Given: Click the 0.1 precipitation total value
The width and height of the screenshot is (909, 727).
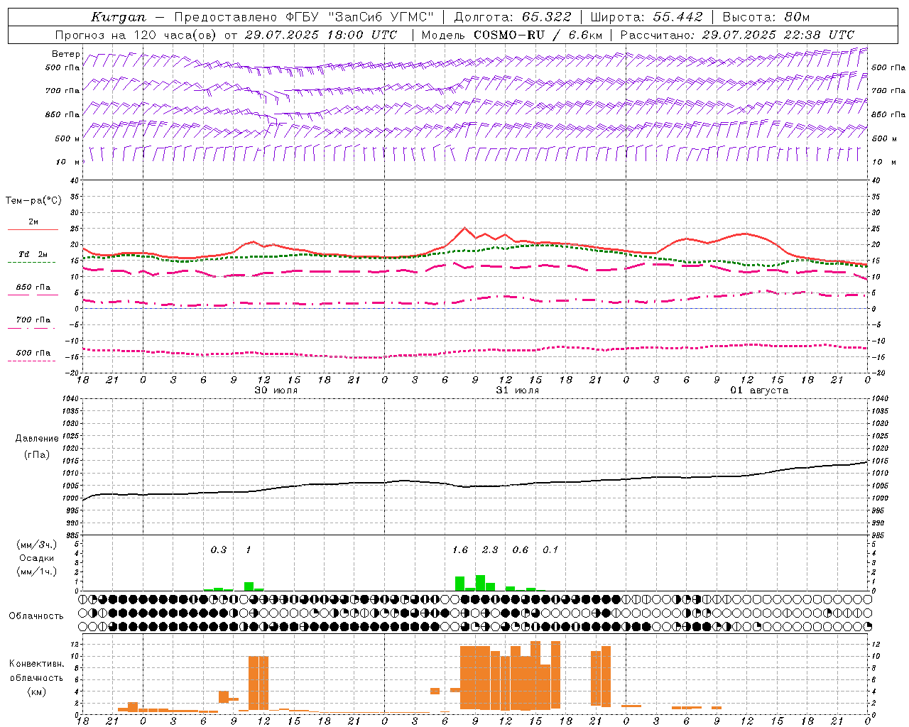Looking at the screenshot, I should [550, 550].
